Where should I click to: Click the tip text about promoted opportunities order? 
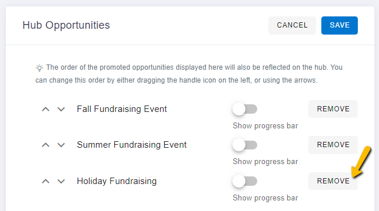click(189, 74)
